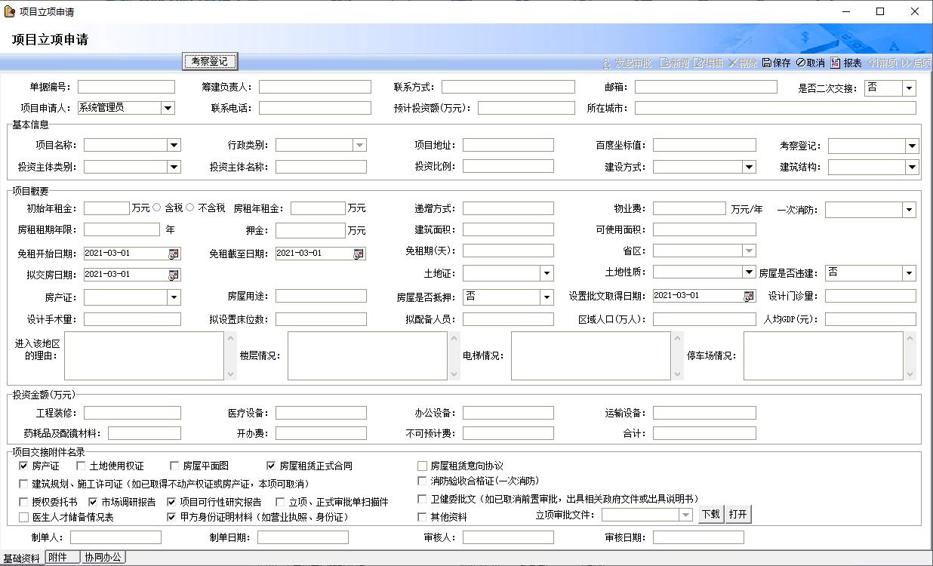Open the 建筑结构 dropdown list
Image resolution: width=933 pixels, height=566 pixels.
click(x=912, y=167)
